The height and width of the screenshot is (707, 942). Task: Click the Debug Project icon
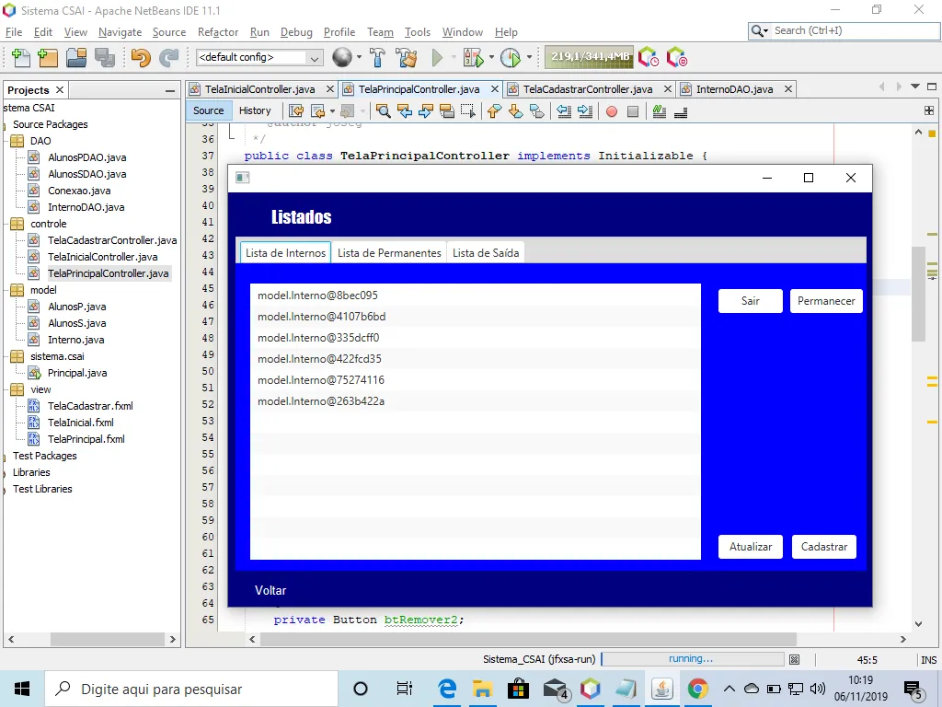(474, 58)
